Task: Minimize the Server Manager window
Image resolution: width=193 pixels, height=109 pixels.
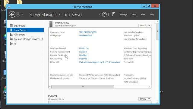Action: 144,6
